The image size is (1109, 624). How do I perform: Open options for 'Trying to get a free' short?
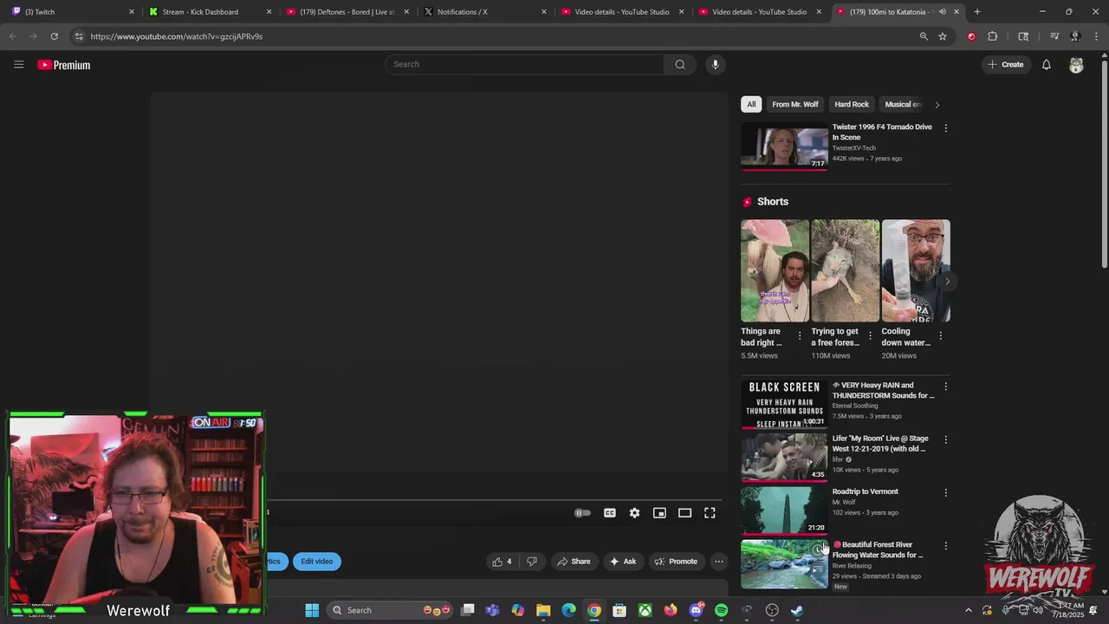tap(870, 336)
